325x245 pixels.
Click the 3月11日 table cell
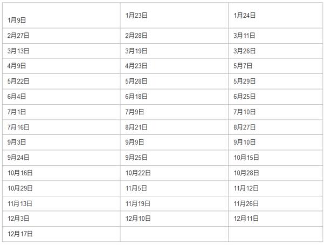pyautogui.click(x=245, y=36)
